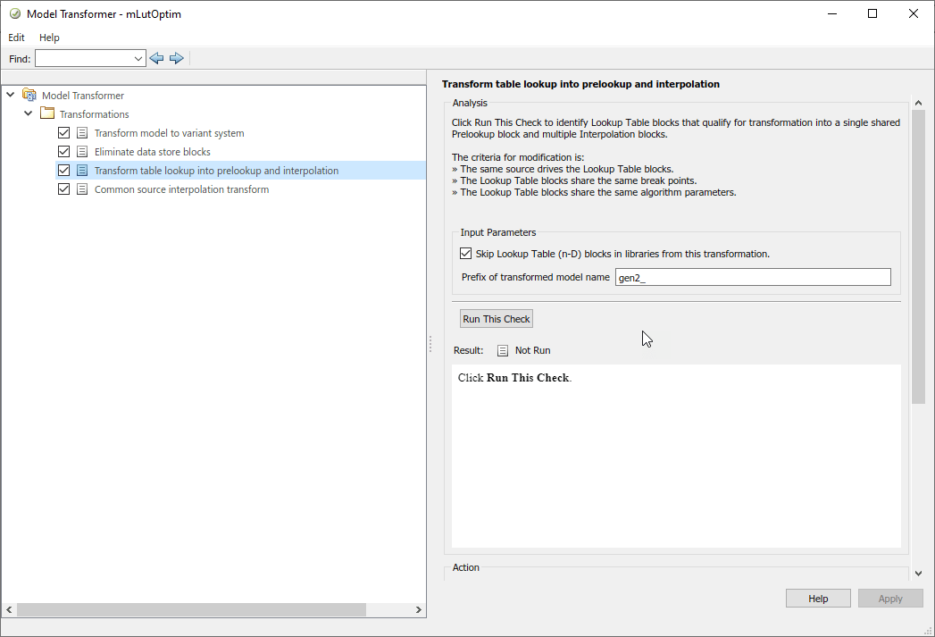Click the document icon beside Transform model to variant system
This screenshot has width=935, height=637.
pos(82,133)
